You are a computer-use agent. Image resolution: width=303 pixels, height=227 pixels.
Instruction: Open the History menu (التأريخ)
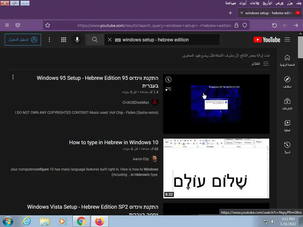coord(267,3)
